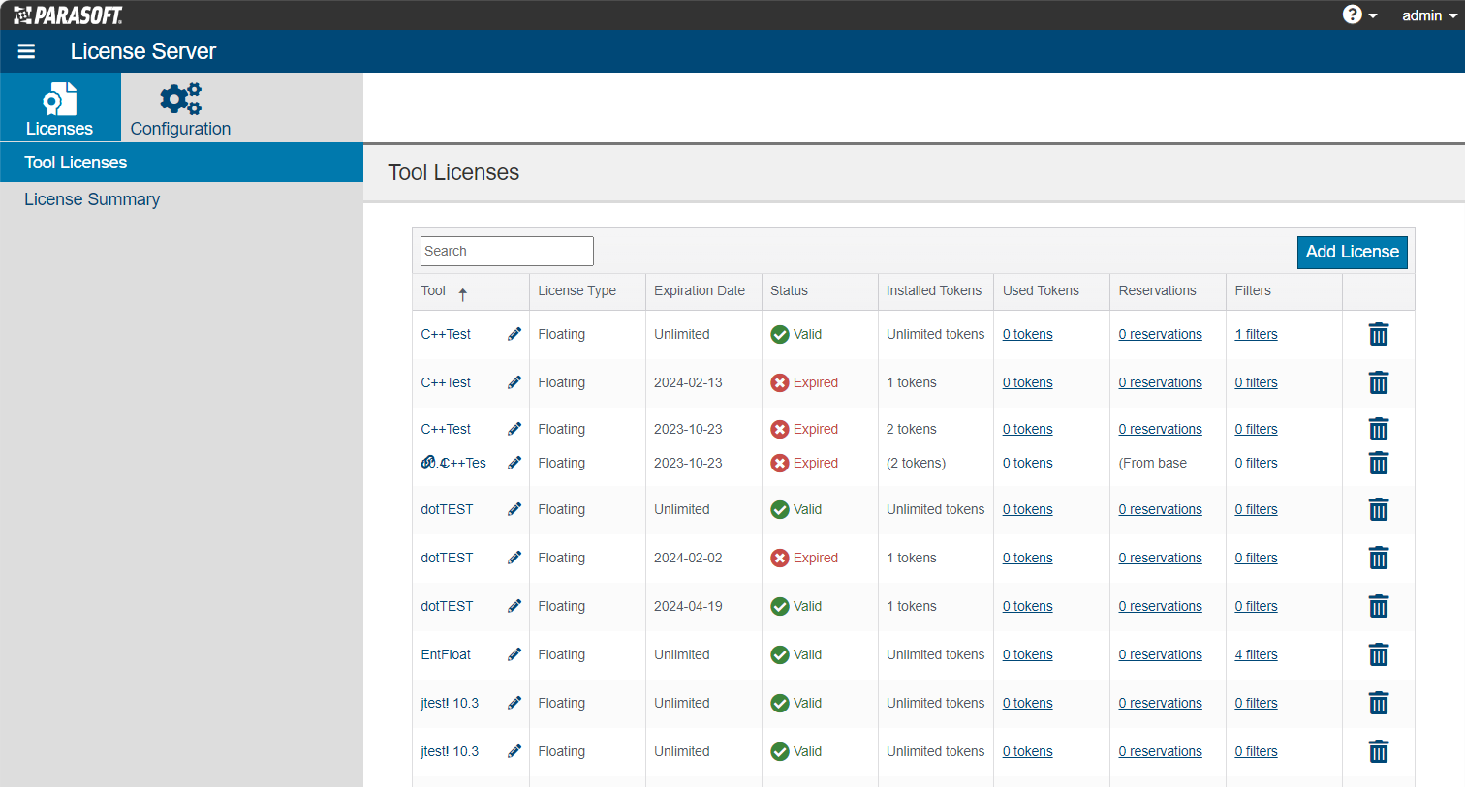
Task: Toggle the Tool column sort arrow
Action: (463, 293)
